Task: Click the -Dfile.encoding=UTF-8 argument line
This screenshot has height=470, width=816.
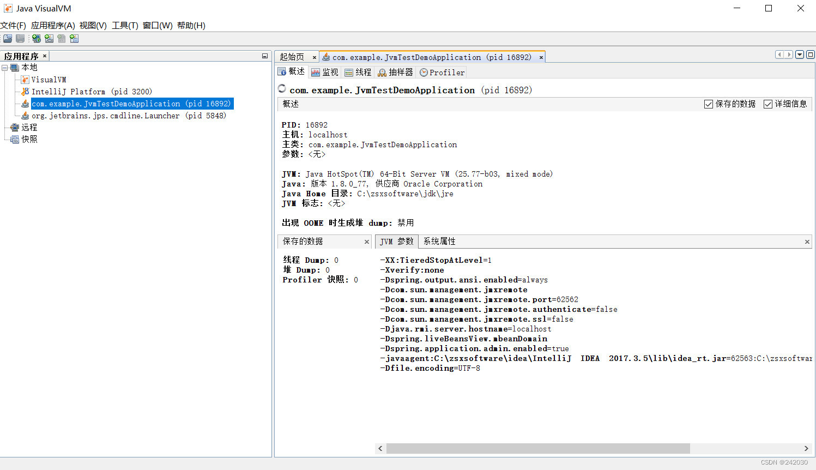Action: [x=430, y=368]
